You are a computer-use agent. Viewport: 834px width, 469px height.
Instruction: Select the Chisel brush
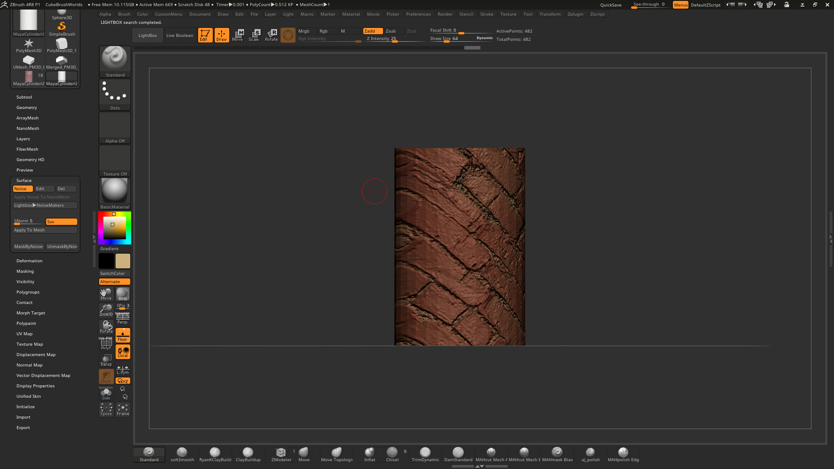pyautogui.click(x=392, y=455)
